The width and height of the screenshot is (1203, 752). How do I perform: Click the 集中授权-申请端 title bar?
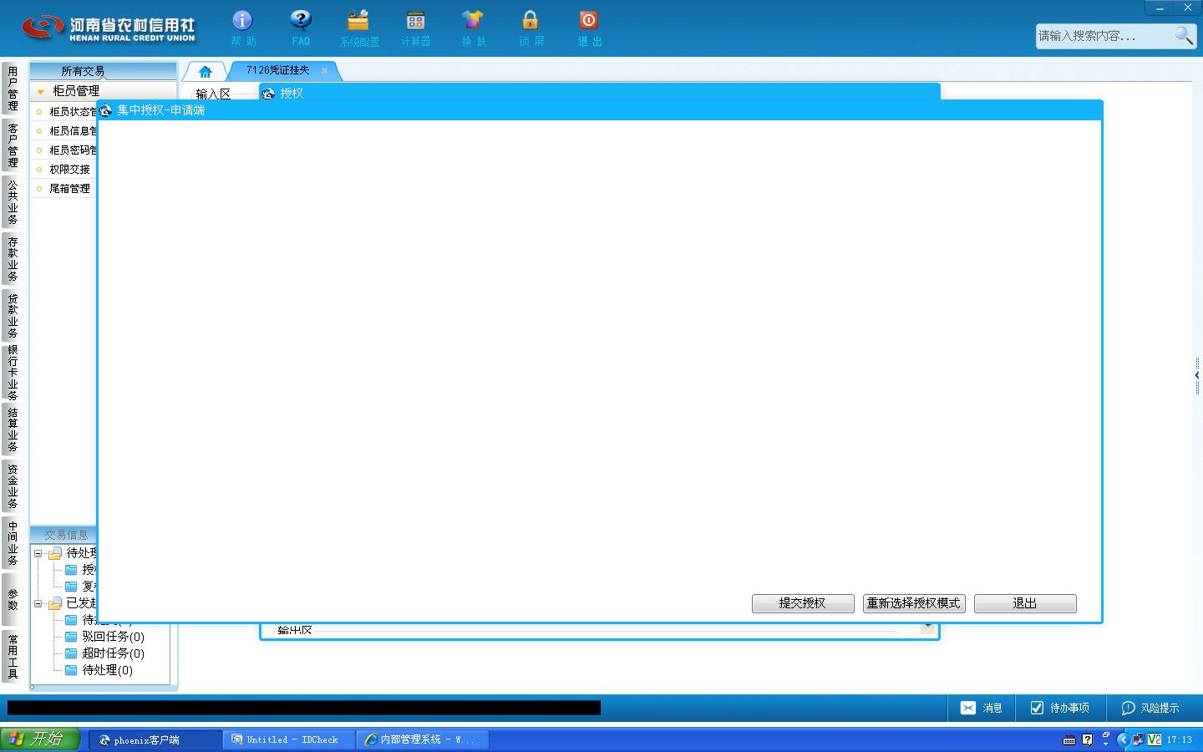tap(600, 110)
